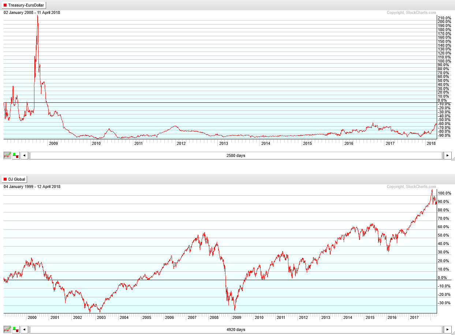The image size is (455, 335).
Task: Click the 2009 label on DJ Global axis
Action: (236, 317)
